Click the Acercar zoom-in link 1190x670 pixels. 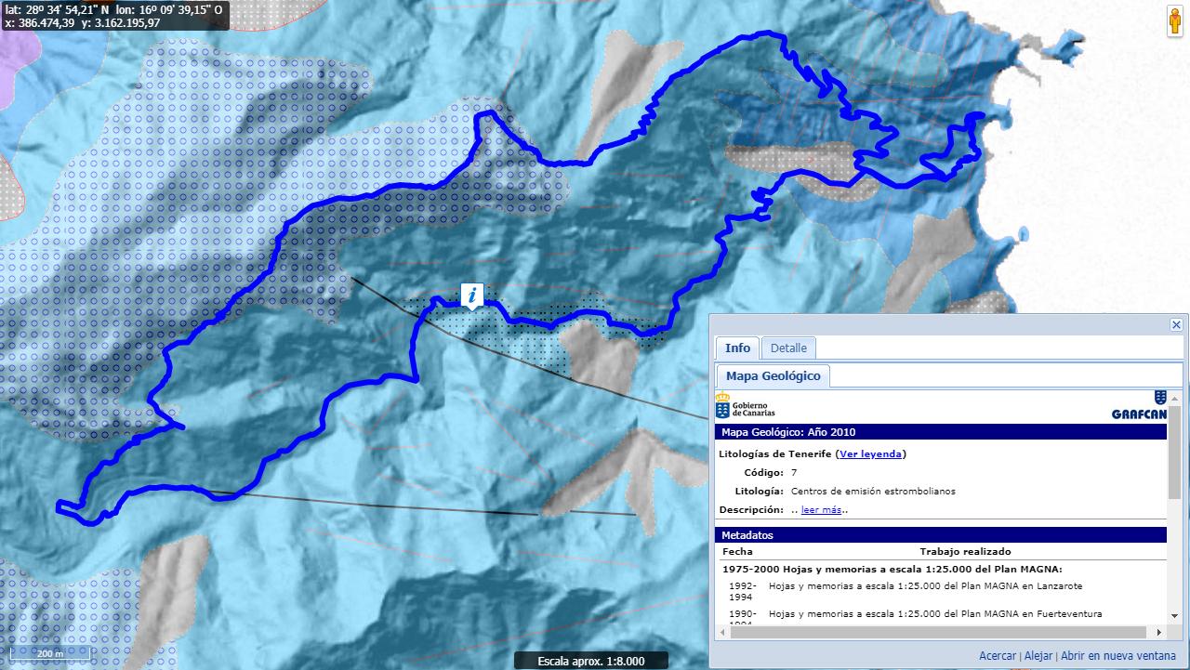[998, 655]
